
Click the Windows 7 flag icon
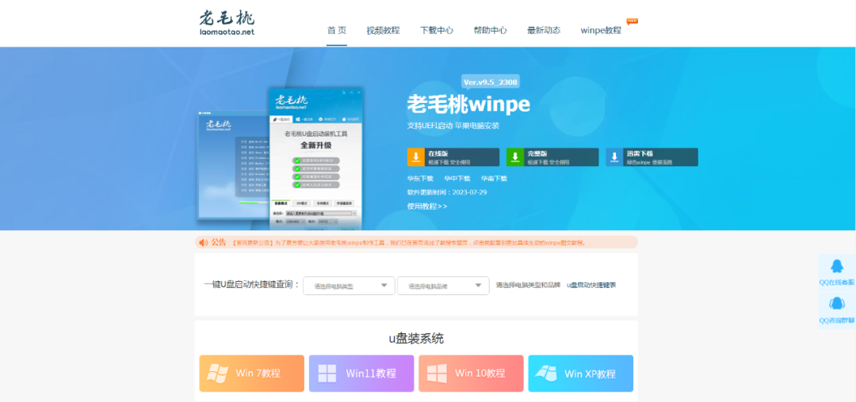point(217,374)
